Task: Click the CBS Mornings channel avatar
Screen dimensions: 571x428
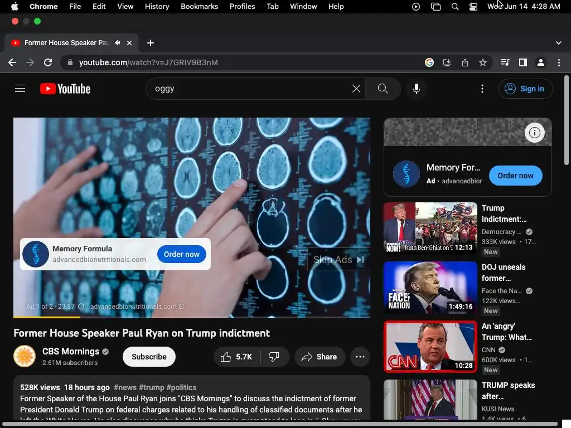Action: 25,356
